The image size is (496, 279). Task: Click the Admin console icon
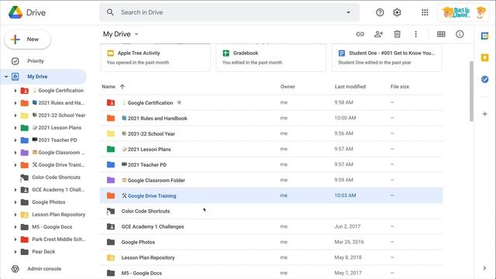(15, 269)
